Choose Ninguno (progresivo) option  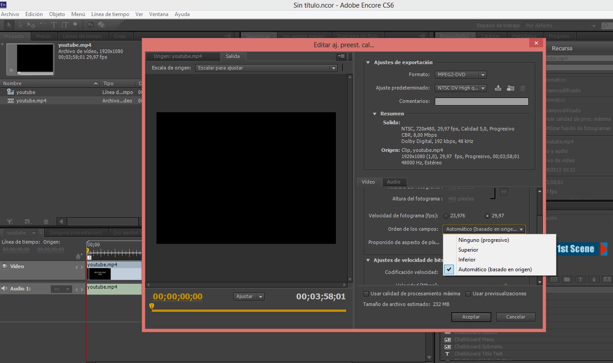500,240
